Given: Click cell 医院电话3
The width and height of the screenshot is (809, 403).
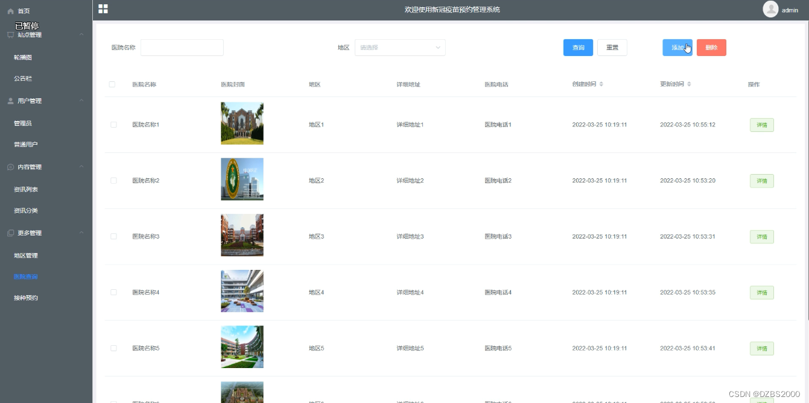Looking at the screenshot, I should [498, 237].
